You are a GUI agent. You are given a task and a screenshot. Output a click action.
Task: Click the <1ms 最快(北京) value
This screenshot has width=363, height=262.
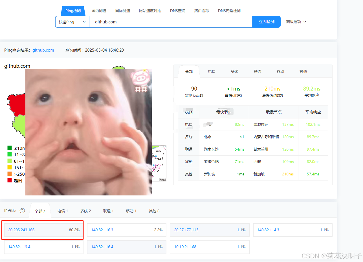[x=234, y=89]
